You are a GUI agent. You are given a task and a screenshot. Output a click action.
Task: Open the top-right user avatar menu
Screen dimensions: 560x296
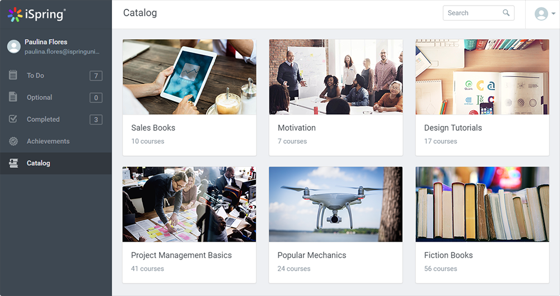(x=541, y=14)
